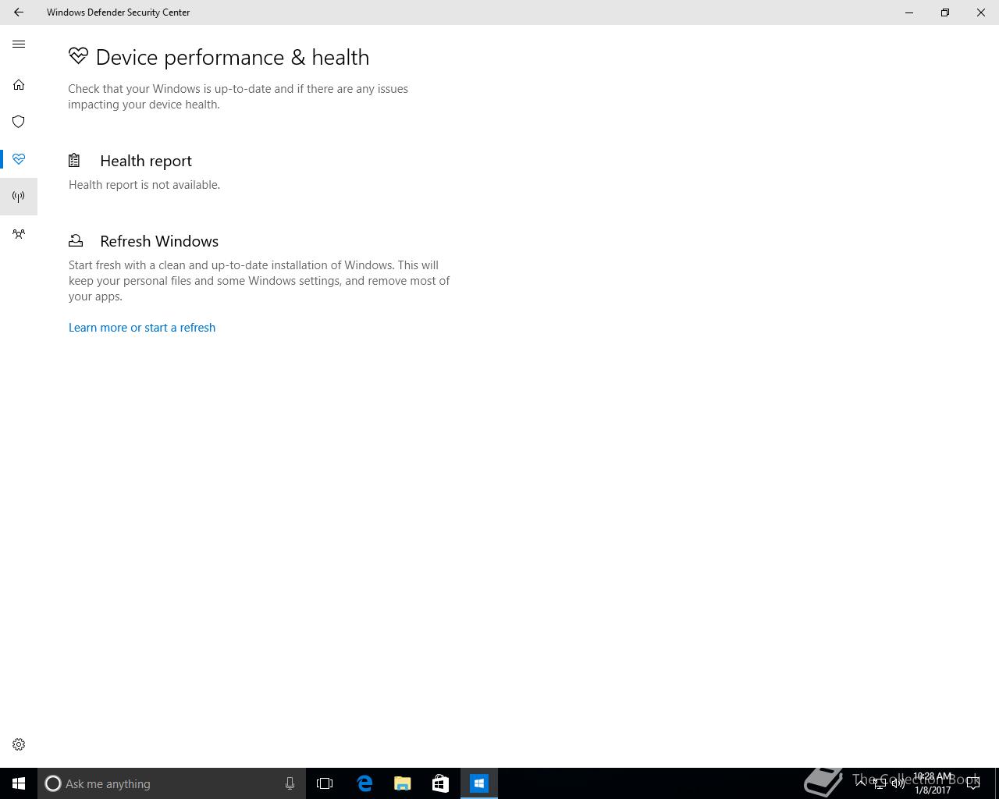Viewport: 999px width, 799px height.
Task: Open the Action Center notification icon
Action: 973,783
